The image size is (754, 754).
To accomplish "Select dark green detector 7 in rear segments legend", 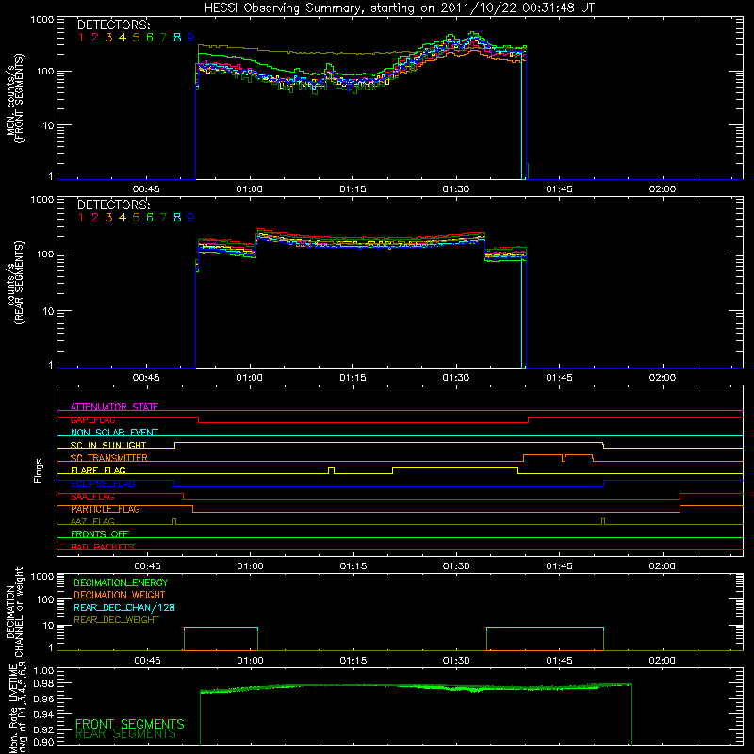I will pyautogui.click(x=163, y=218).
